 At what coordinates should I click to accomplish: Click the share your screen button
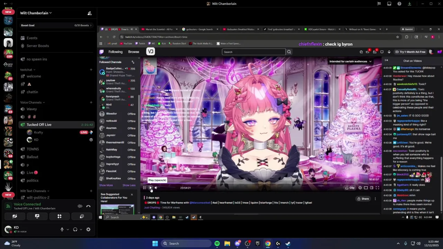point(37,216)
